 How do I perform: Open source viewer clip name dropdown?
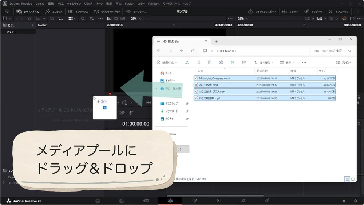(174, 25)
